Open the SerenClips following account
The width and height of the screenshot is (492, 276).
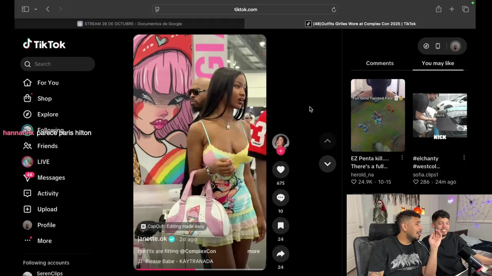(50, 273)
